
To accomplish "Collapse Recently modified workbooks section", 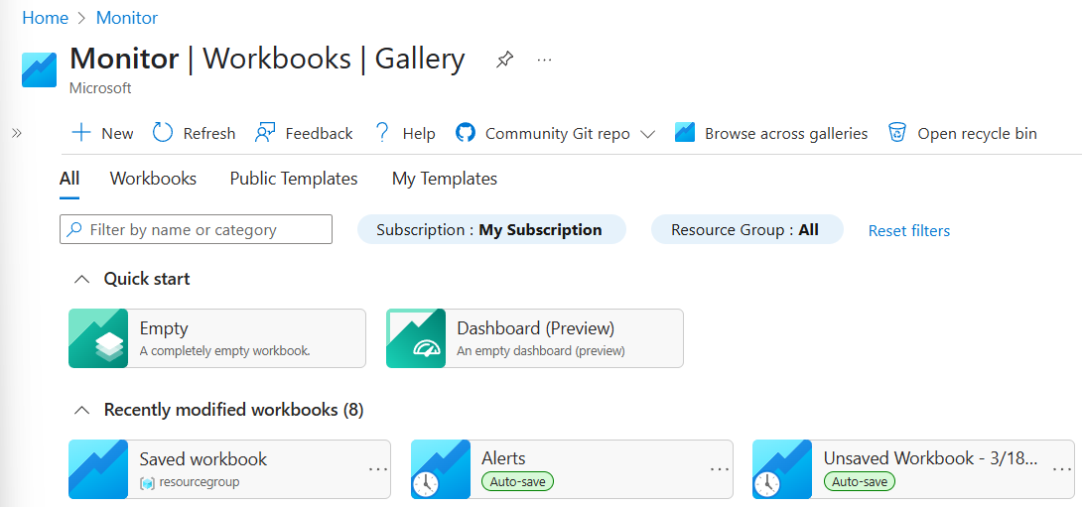I will [x=83, y=410].
